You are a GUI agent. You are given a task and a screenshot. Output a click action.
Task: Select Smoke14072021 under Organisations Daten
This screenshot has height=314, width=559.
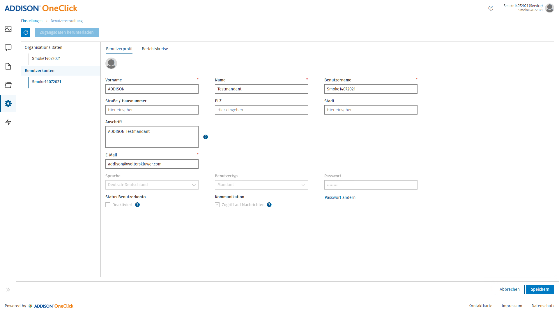click(46, 58)
